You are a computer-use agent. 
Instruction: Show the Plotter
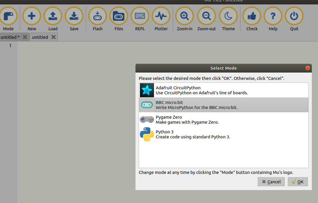tap(161, 19)
